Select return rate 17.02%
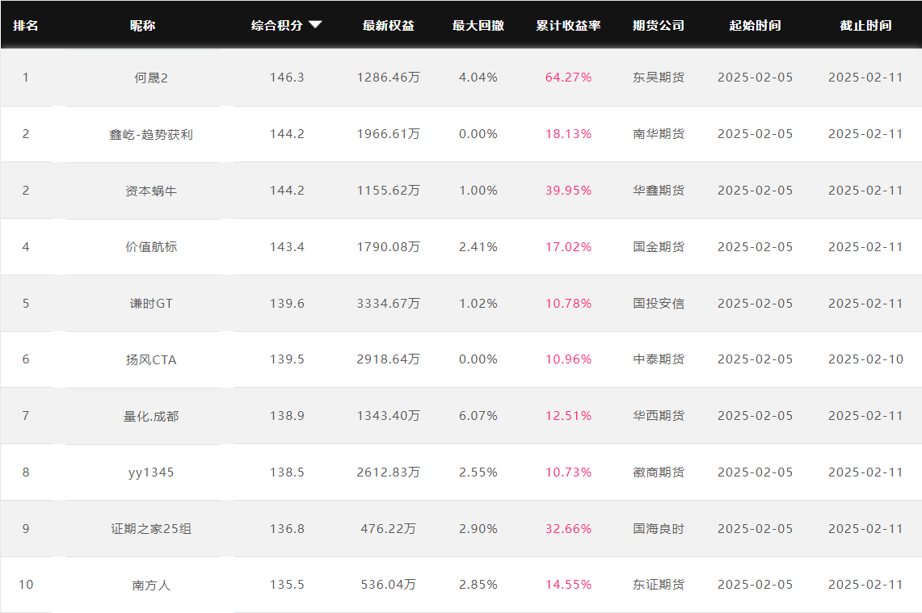This screenshot has width=922, height=613. tap(568, 247)
